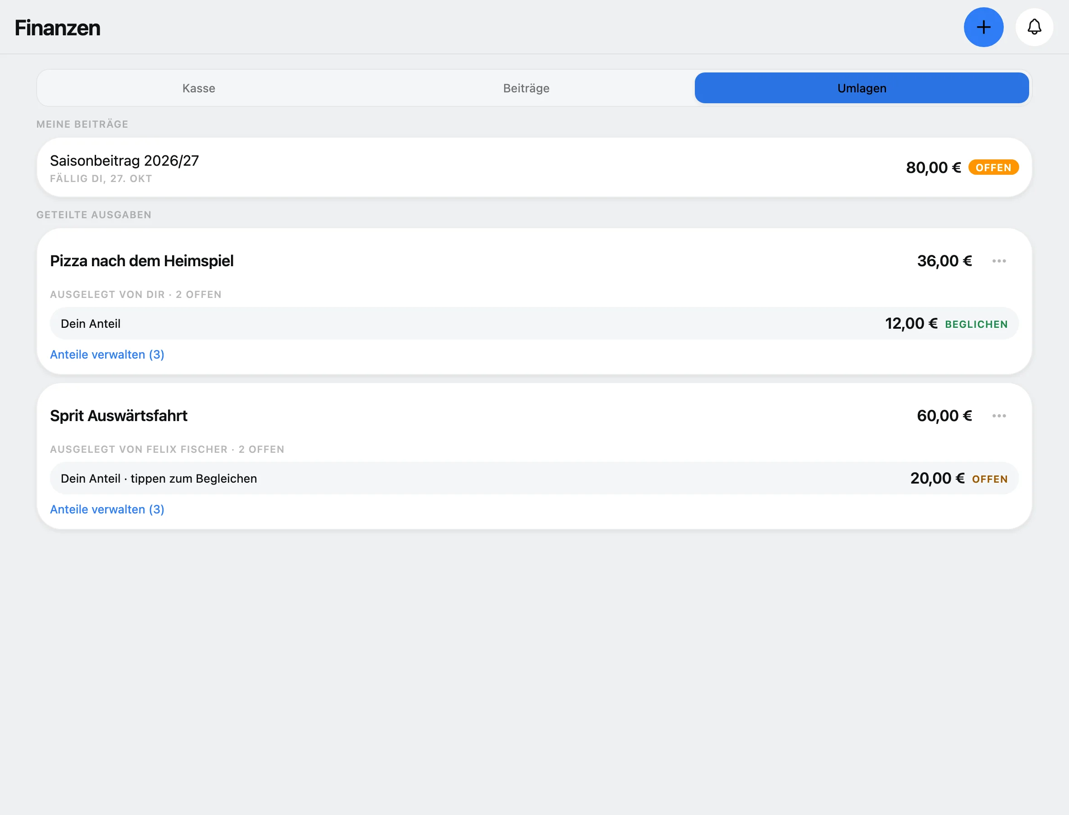Switch to the Kasse tab
1069x815 pixels.
tap(199, 88)
